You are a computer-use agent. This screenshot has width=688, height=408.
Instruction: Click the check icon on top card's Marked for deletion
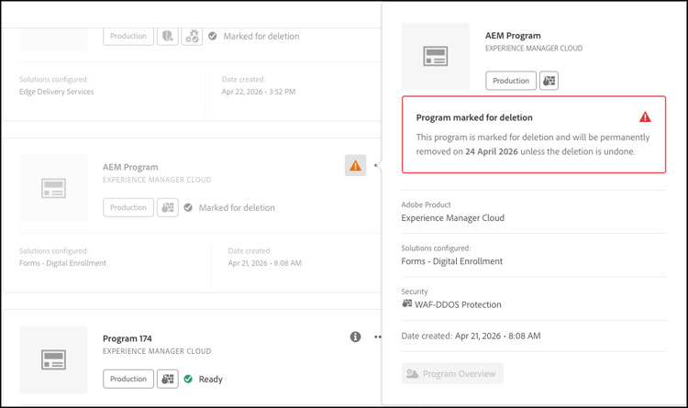[213, 36]
